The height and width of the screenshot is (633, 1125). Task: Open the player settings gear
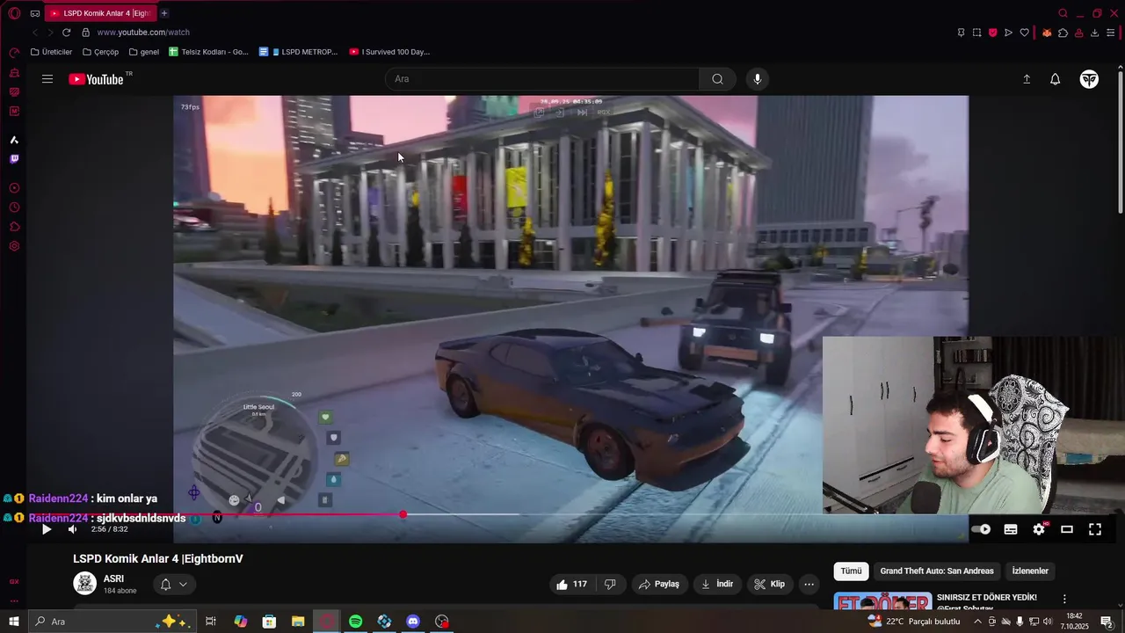pyautogui.click(x=1039, y=529)
